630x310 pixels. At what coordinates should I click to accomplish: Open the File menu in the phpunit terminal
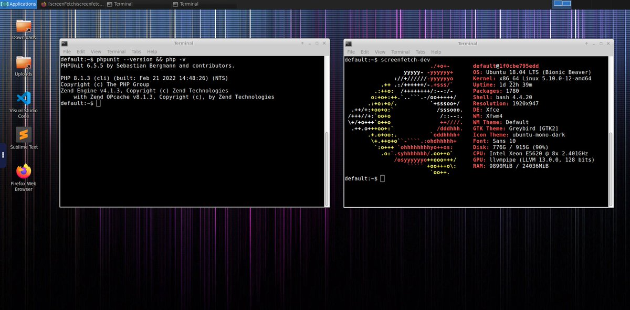(x=67, y=52)
